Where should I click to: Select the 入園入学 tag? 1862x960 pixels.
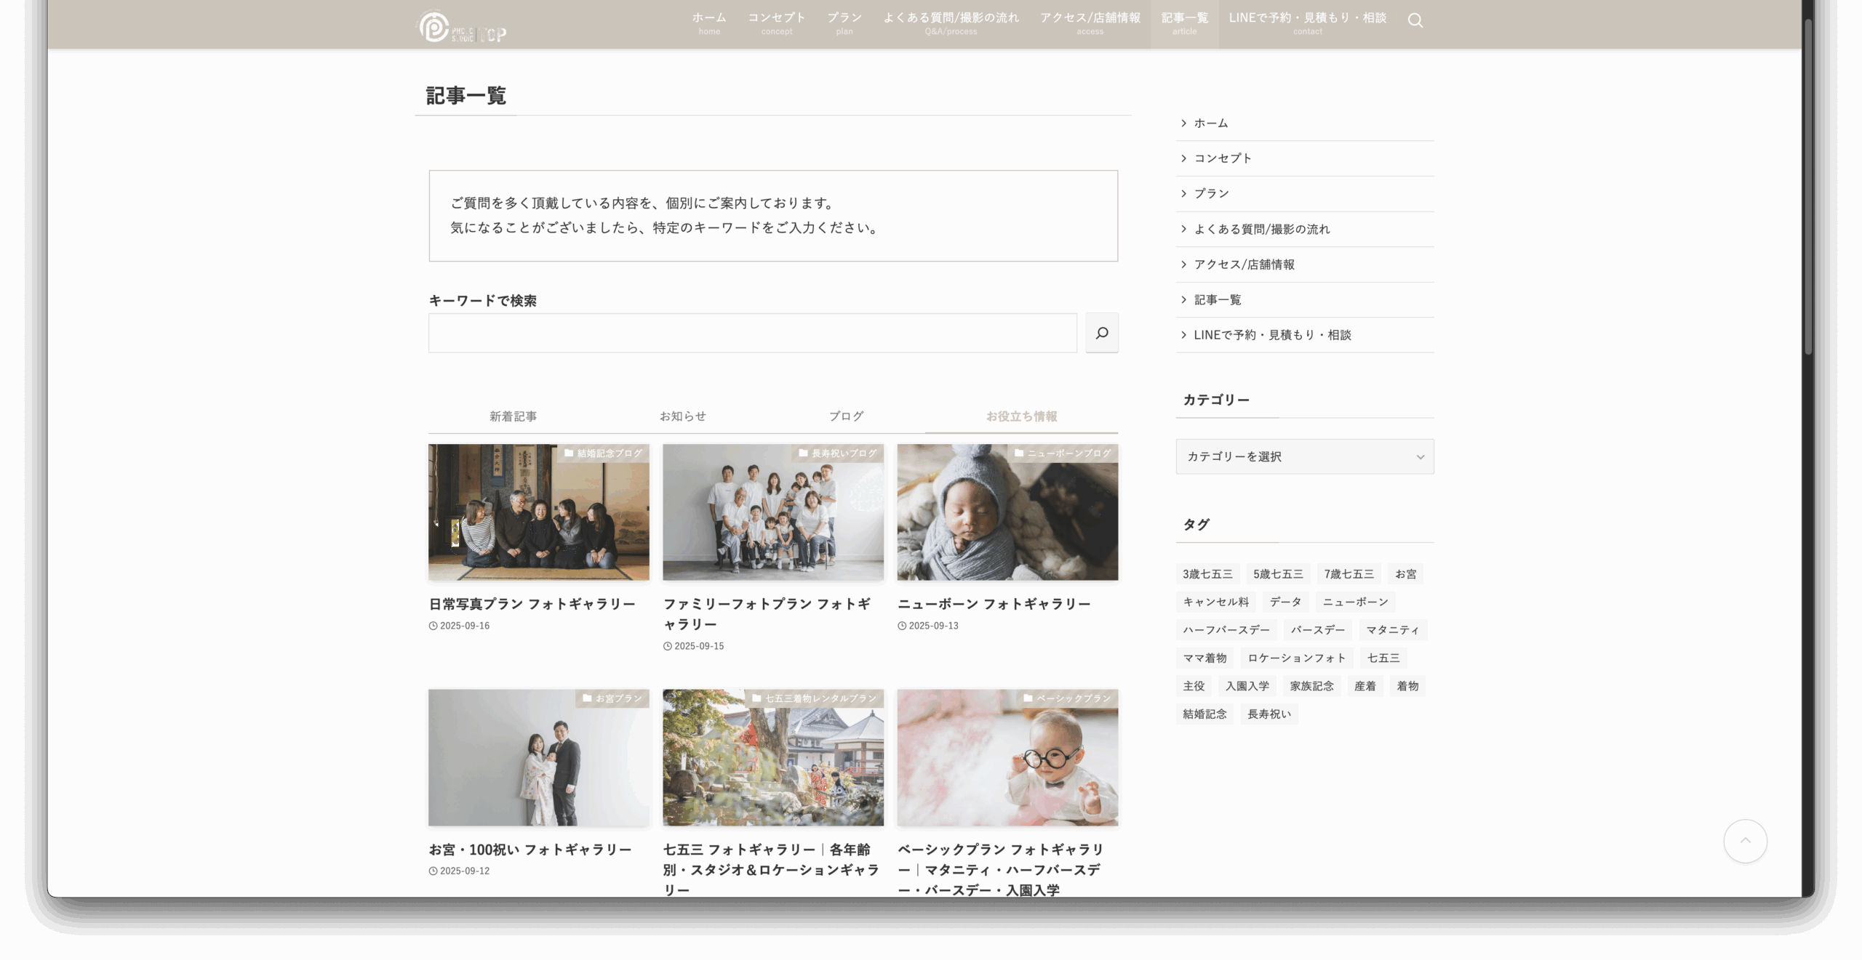click(x=1247, y=686)
